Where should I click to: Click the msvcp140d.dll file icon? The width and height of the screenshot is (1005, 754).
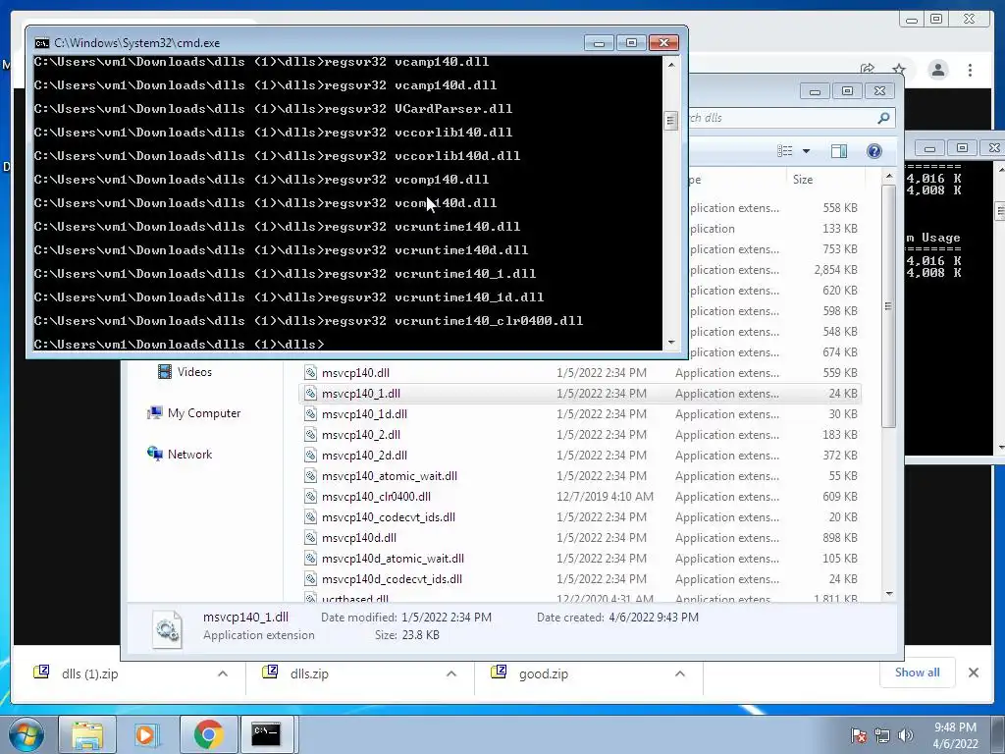click(311, 538)
